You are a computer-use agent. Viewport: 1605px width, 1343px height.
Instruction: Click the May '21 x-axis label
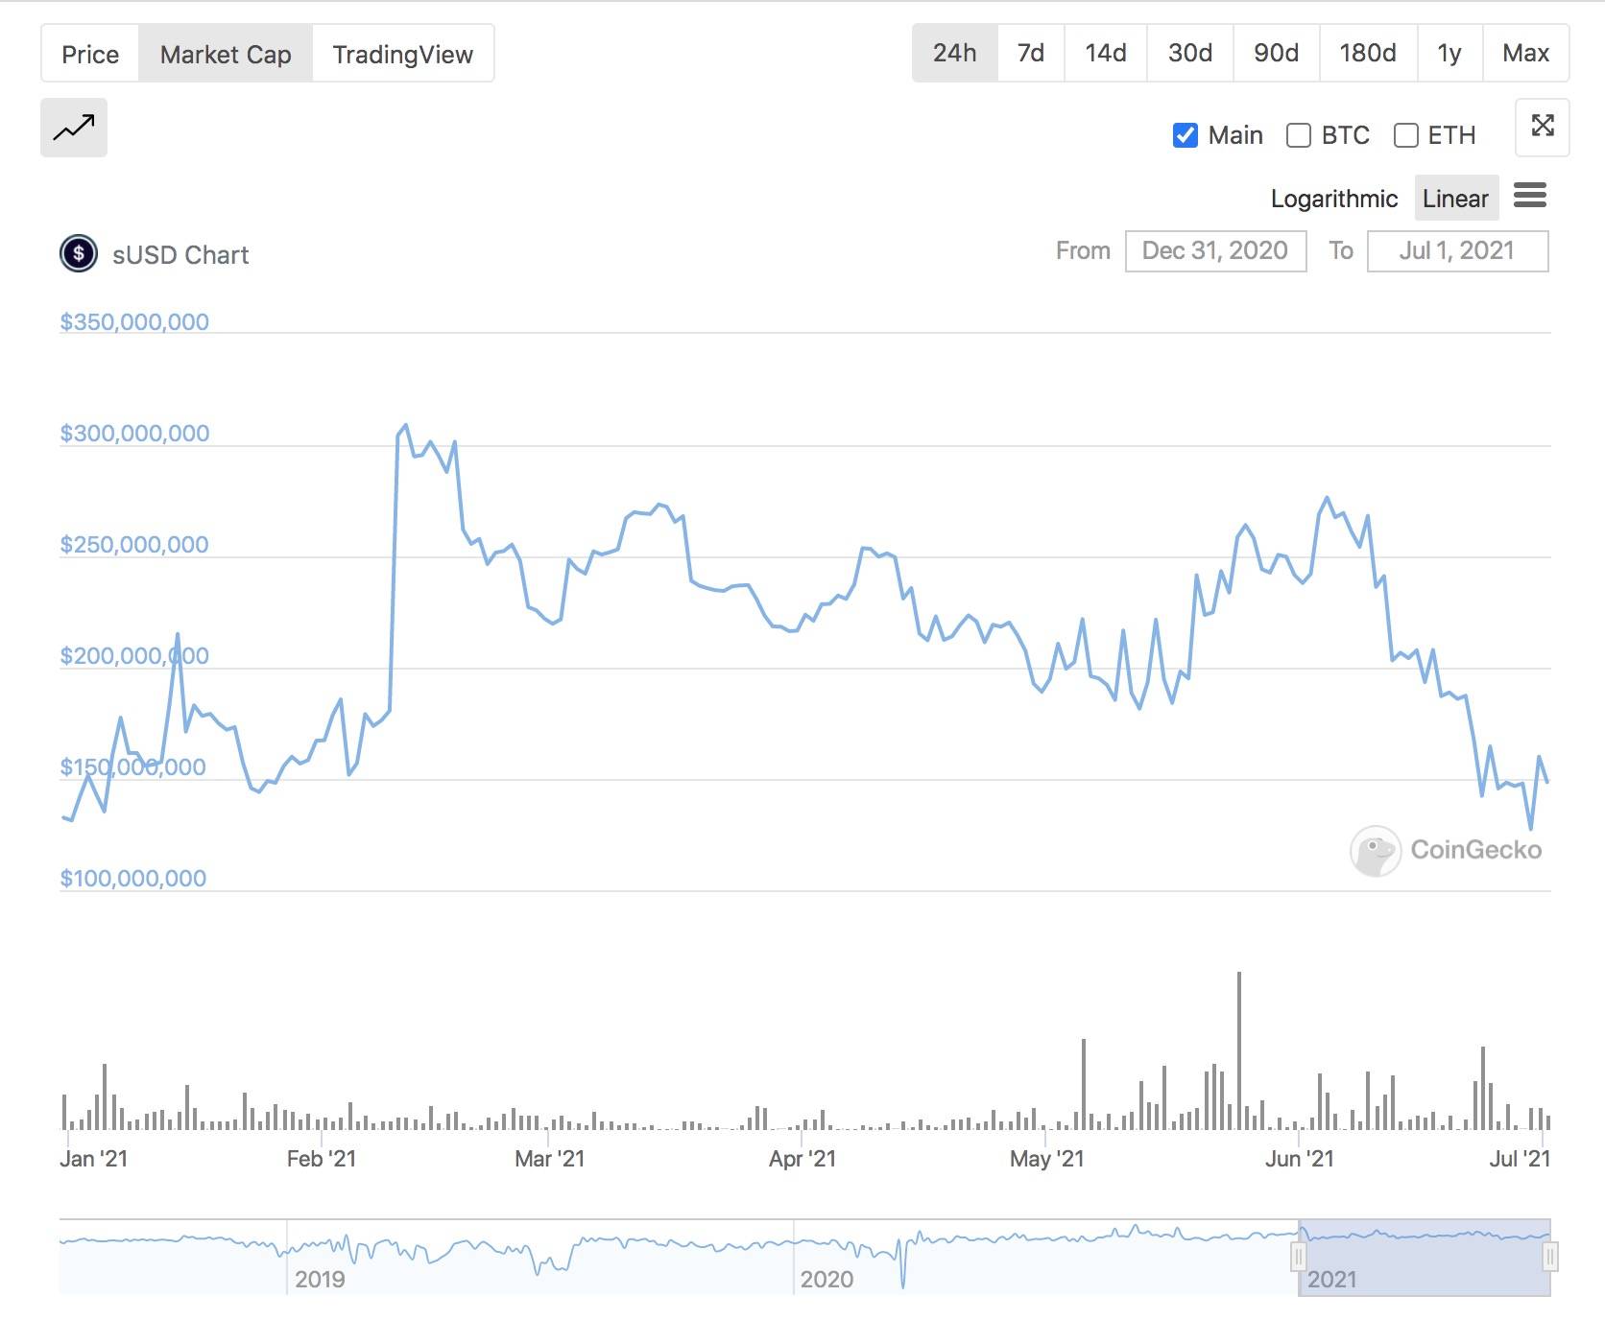coord(1047,1159)
